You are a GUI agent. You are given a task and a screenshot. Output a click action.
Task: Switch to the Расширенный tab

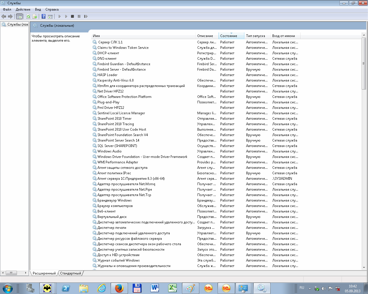point(44,273)
